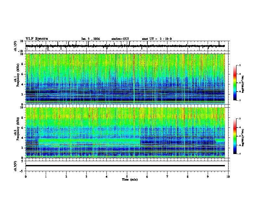Click the "4" kHz tick on ch.2 spectrogram
Screen dimensions: 257x198
tap(23, 138)
